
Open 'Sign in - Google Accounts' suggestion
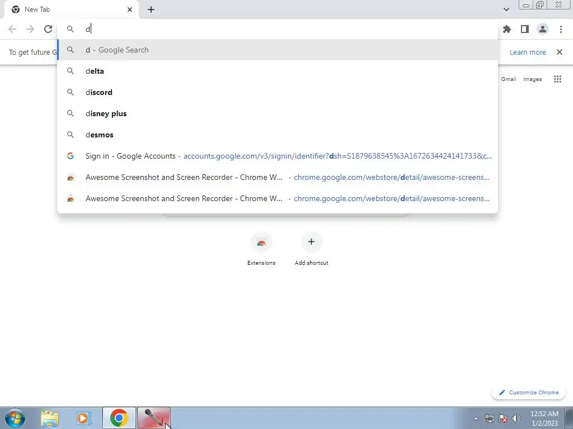278,156
